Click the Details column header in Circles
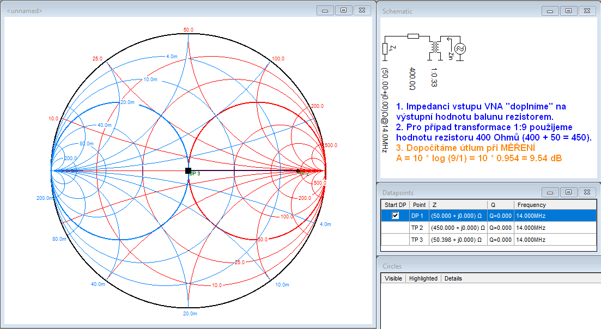601x329 pixels. click(453, 278)
